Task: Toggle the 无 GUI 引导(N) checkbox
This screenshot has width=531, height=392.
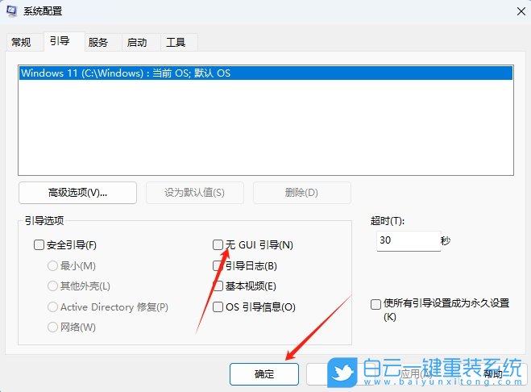Action: (218, 245)
